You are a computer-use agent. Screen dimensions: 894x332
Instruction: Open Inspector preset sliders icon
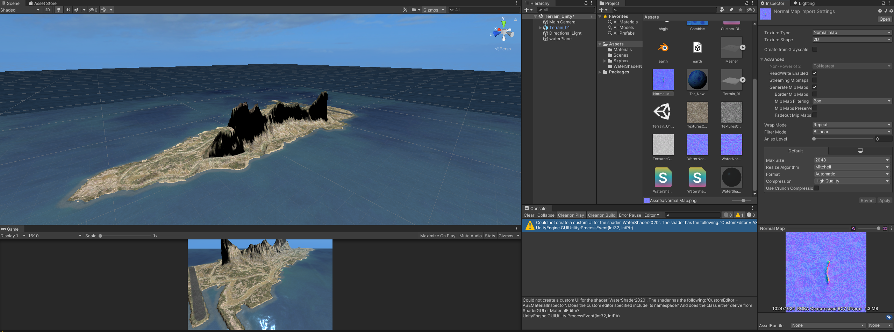(885, 11)
